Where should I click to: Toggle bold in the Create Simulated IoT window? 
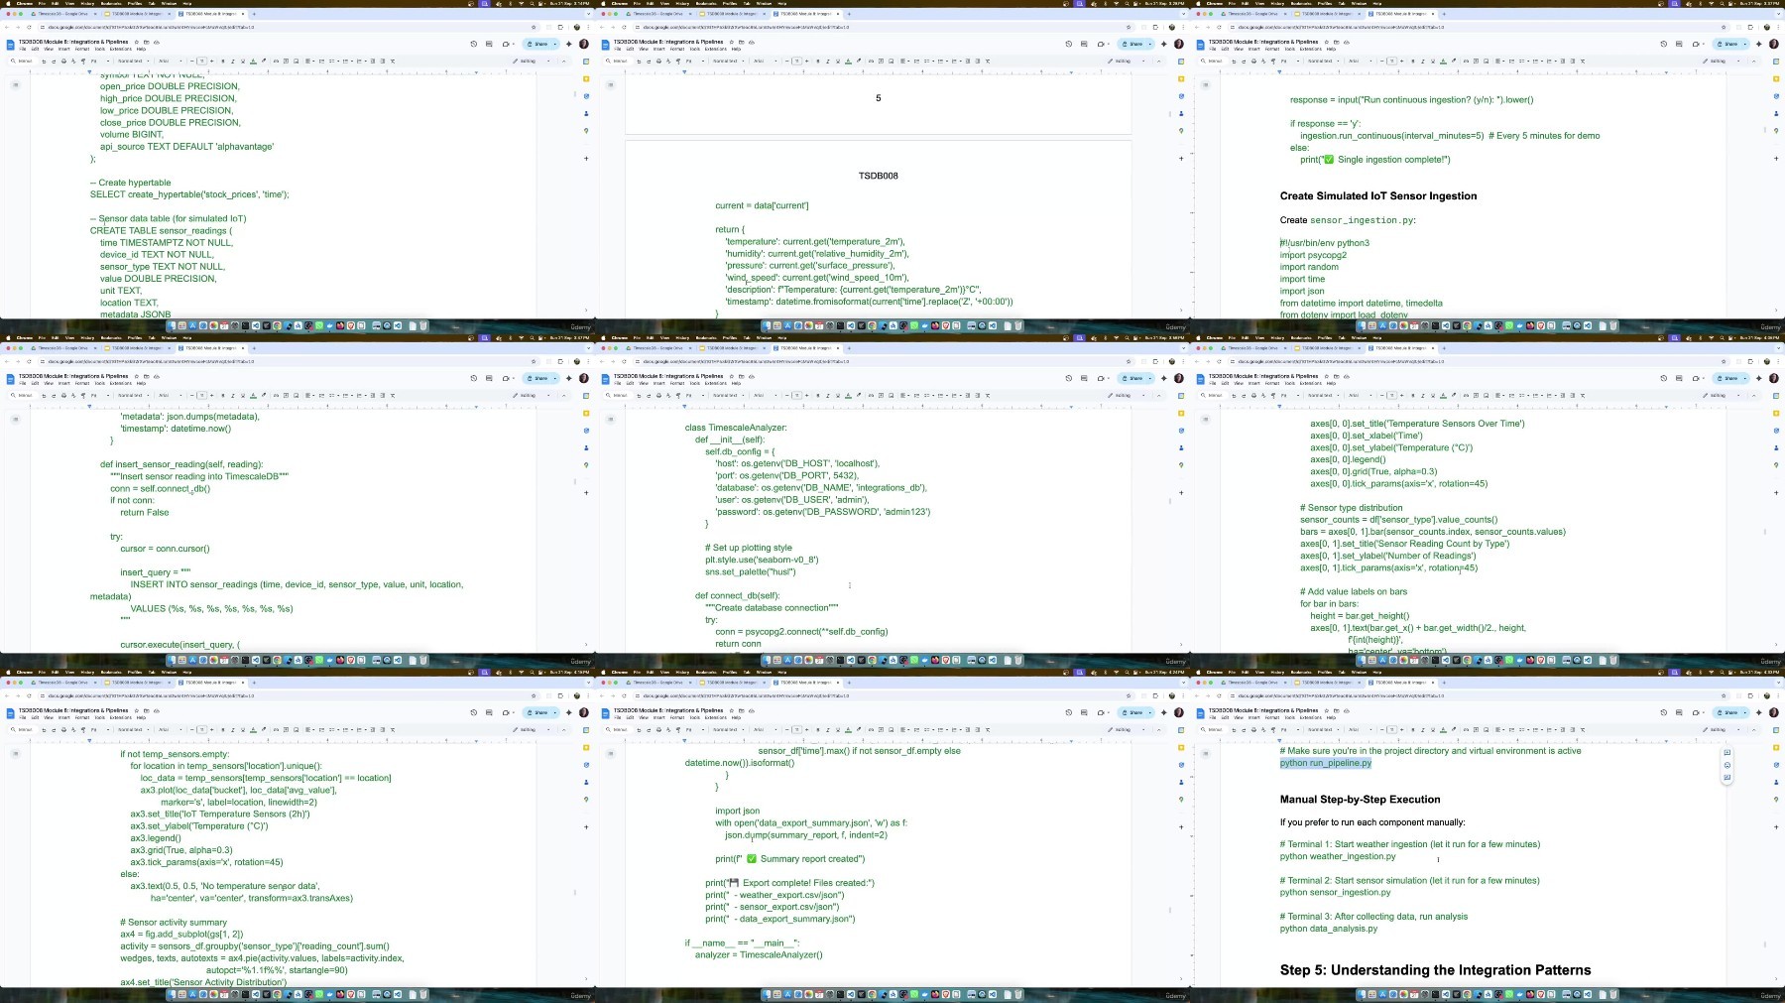1412,61
